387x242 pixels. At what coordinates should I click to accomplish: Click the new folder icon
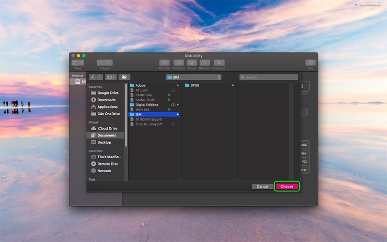pos(124,77)
